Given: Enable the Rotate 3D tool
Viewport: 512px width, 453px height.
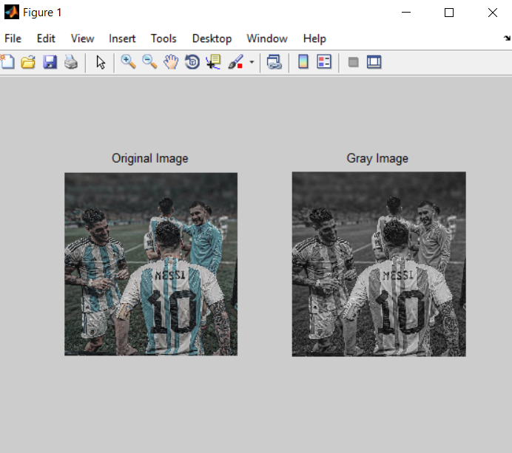Looking at the screenshot, I should click(x=192, y=63).
